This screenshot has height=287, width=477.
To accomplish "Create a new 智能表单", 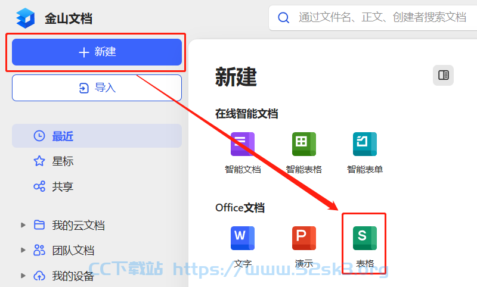I will 365,144.
